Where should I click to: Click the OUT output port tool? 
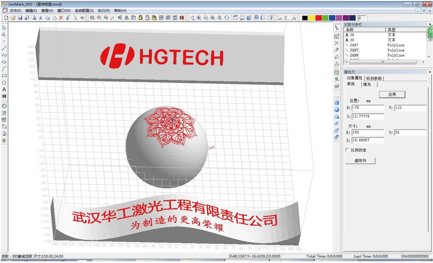pos(4,120)
